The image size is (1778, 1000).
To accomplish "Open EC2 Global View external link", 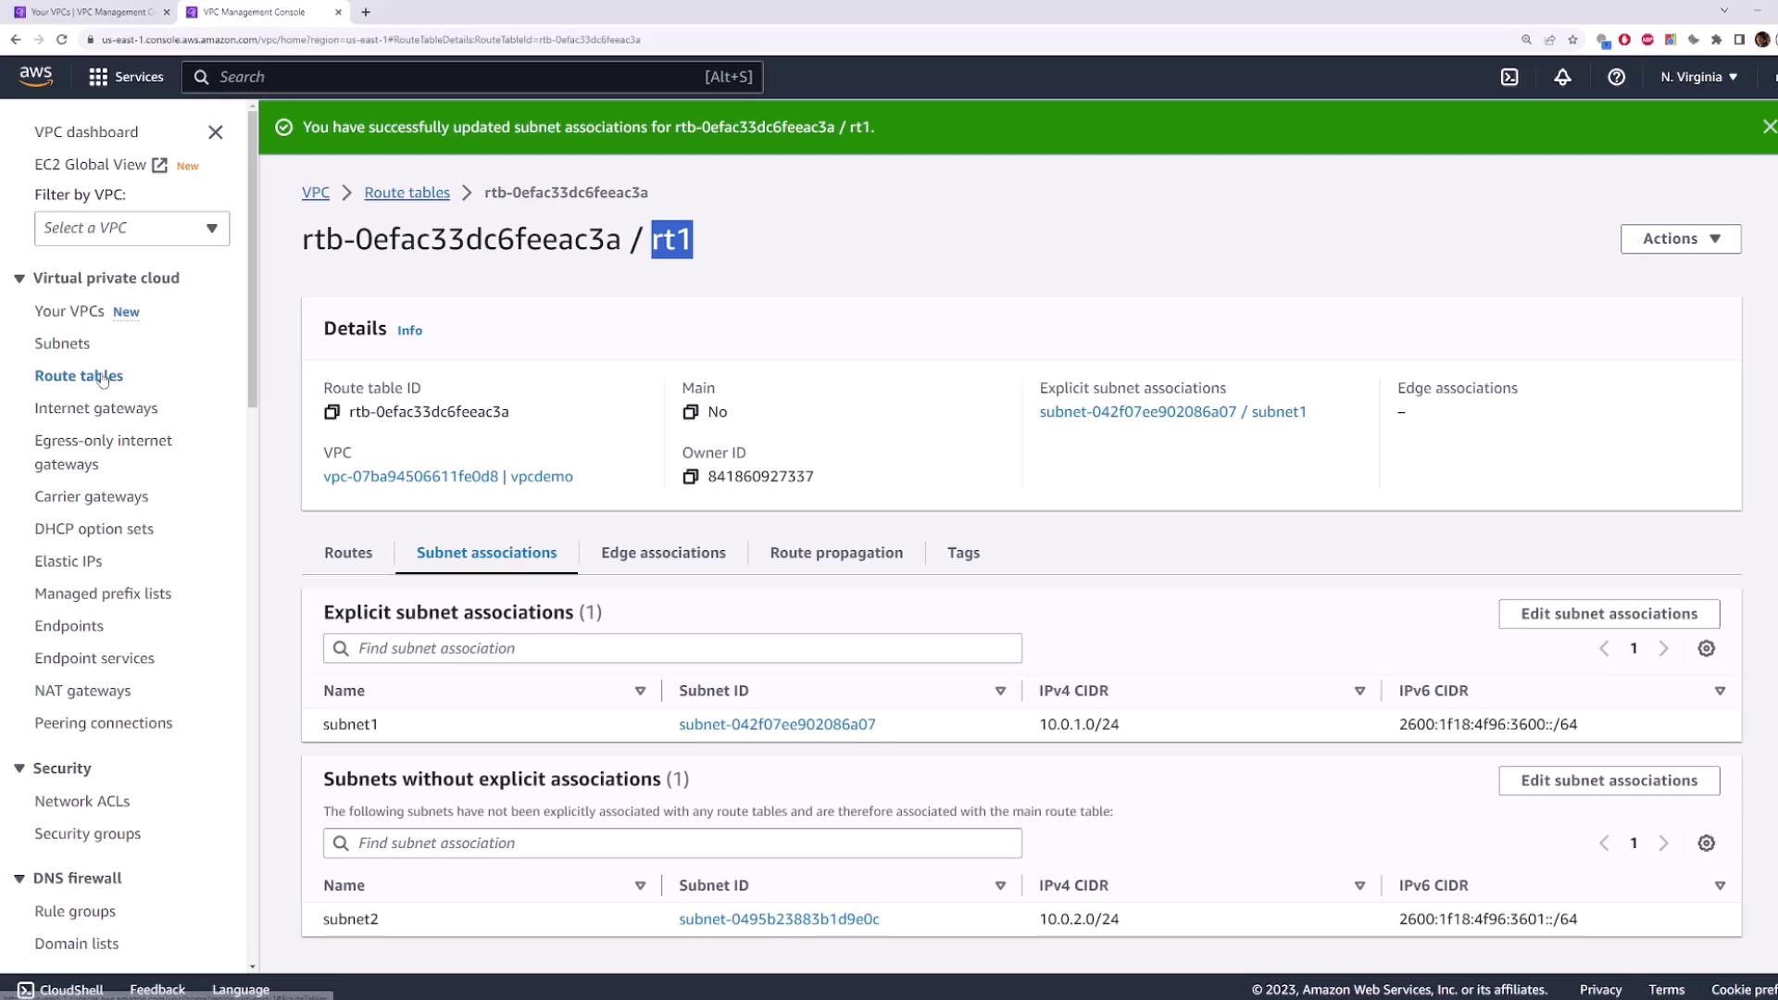I will 101,165.
